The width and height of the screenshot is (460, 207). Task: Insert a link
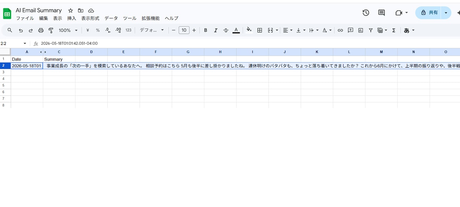[x=340, y=30]
